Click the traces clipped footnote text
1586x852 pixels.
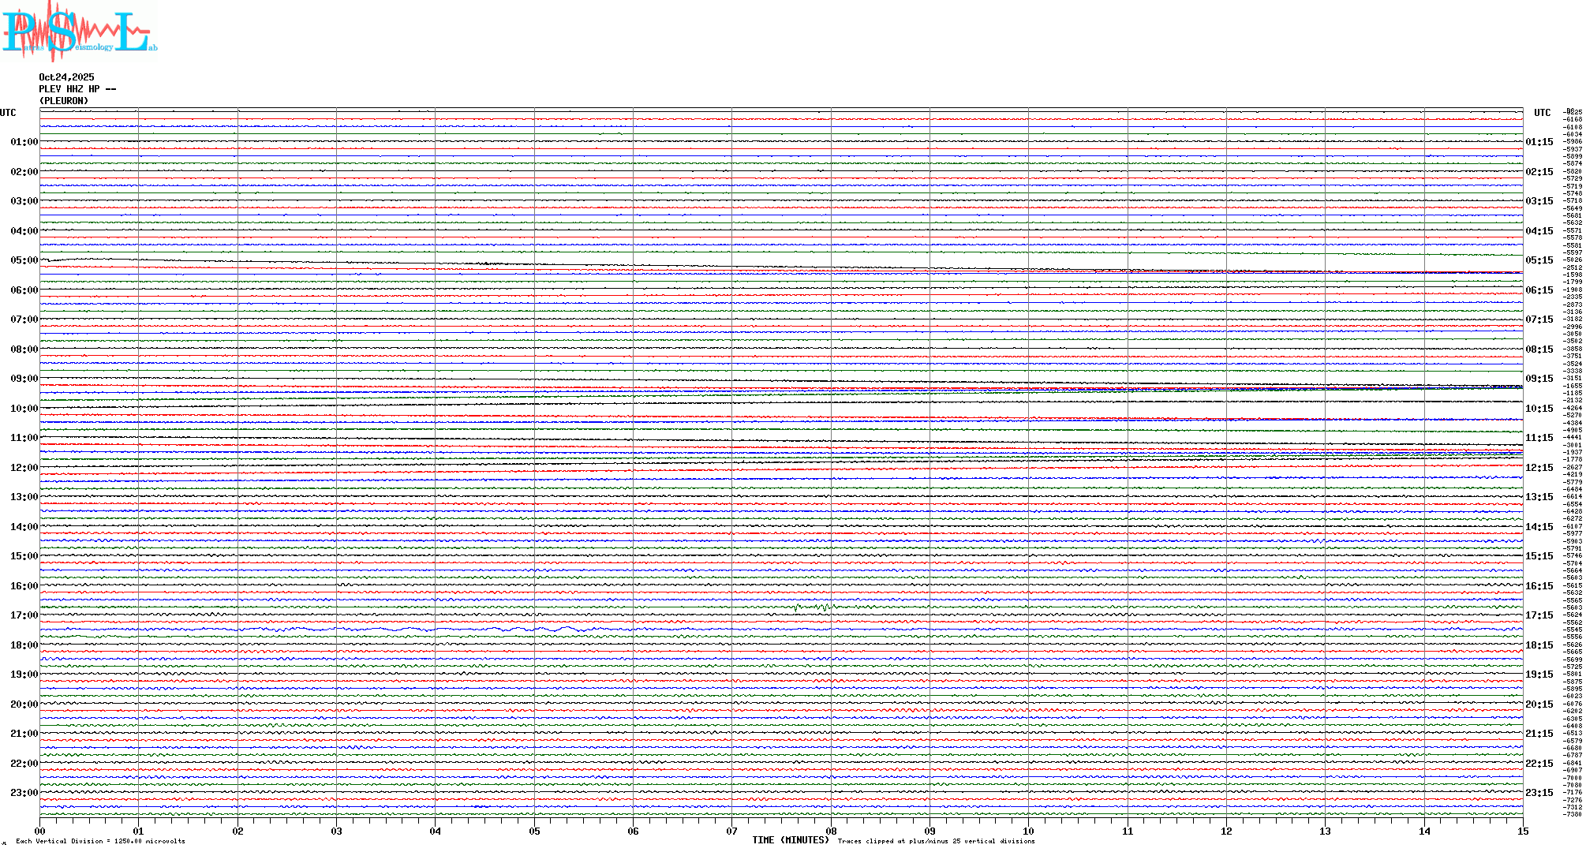[x=936, y=841]
